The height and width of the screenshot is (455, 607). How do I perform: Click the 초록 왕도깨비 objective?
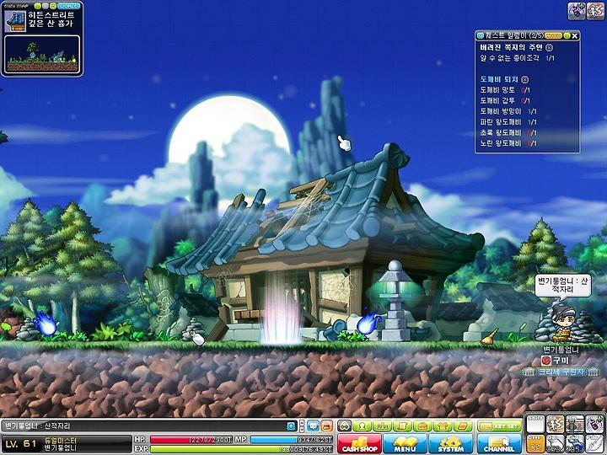[x=508, y=133]
